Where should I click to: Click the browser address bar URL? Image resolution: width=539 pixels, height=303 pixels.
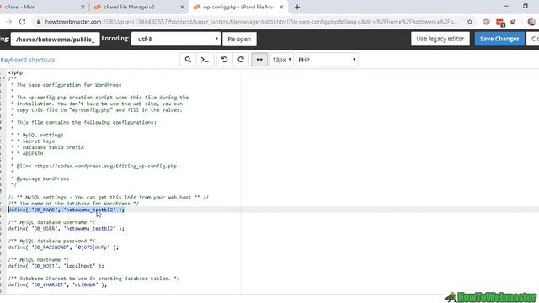coord(251,22)
